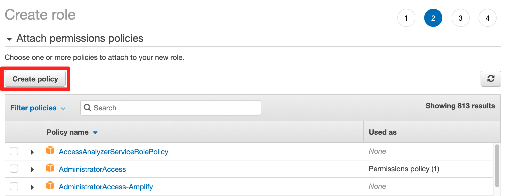Jump to step 3 circle
508x196 pixels.
[460, 18]
